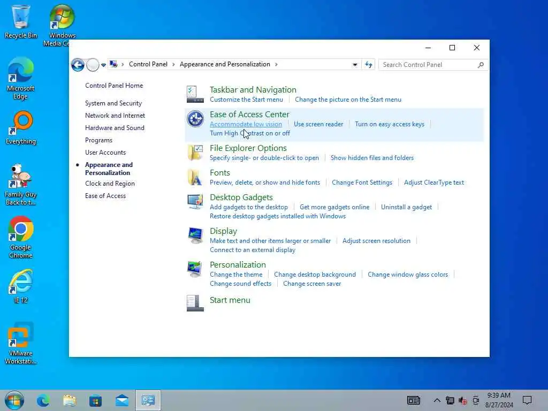
Task: Expand chevron after Control Panel breadcrumb
Action: pyautogui.click(x=173, y=64)
